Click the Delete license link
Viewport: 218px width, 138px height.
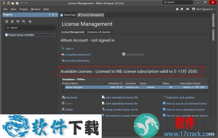tap(69, 110)
